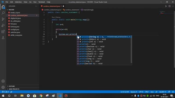Open Explorer Views and More Actions ellipsis
175x98 pixels.
36,6
